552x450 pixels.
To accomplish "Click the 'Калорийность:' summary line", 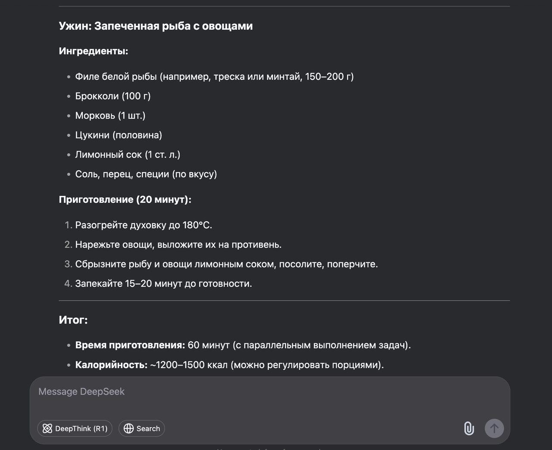I will coord(229,365).
